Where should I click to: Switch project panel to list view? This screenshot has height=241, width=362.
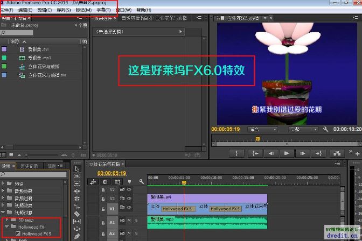click(3, 155)
